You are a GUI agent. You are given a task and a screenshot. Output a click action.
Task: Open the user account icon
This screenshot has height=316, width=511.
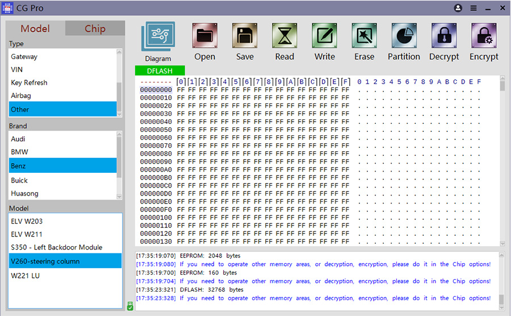[458, 8]
